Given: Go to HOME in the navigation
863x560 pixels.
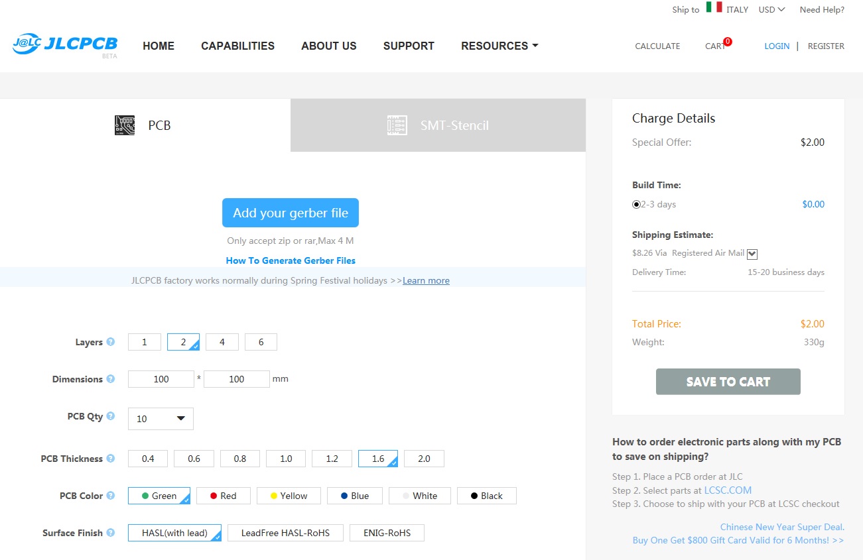Looking at the screenshot, I should 159,46.
